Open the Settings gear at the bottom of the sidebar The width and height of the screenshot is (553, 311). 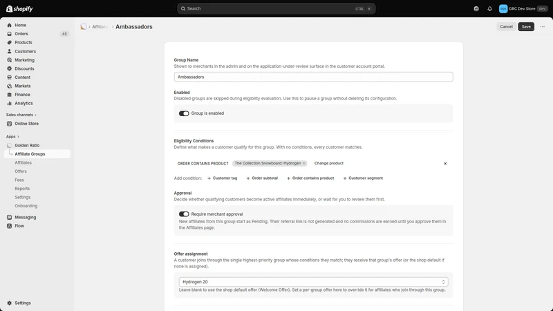click(9, 303)
